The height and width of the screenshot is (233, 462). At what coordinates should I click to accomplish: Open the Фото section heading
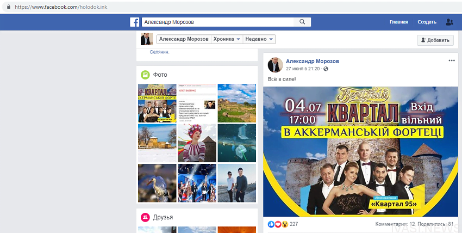click(x=160, y=75)
